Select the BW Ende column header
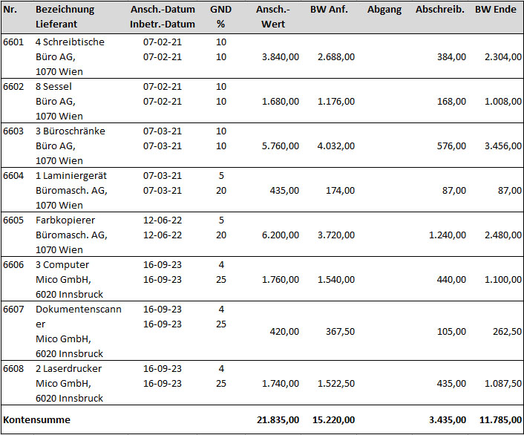 (496, 10)
